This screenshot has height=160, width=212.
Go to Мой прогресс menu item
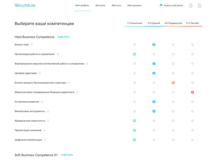tap(134, 6)
